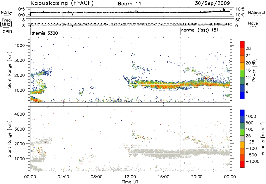Click the velocity panel 'Slant Range [km]' label

point(9,138)
